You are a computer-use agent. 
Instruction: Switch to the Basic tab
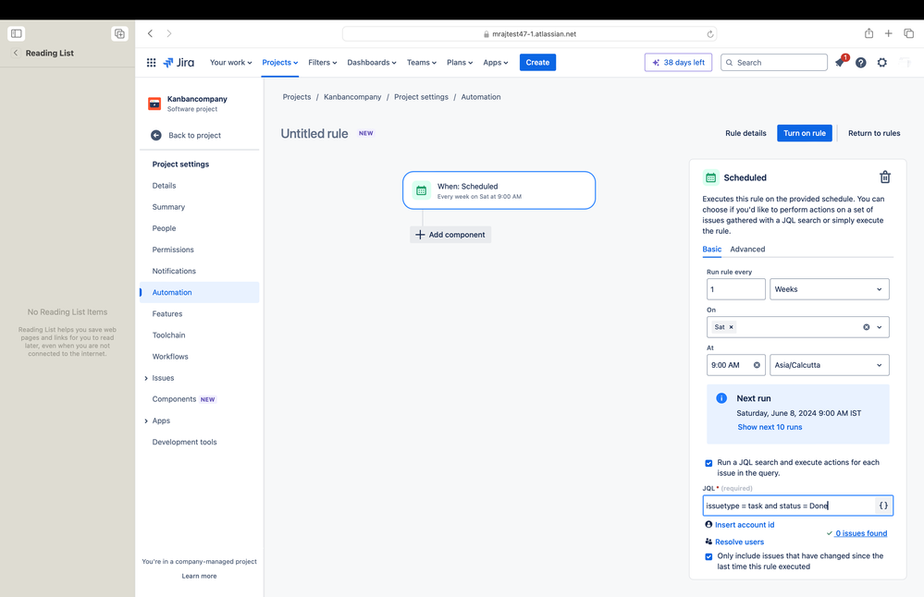point(711,250)
